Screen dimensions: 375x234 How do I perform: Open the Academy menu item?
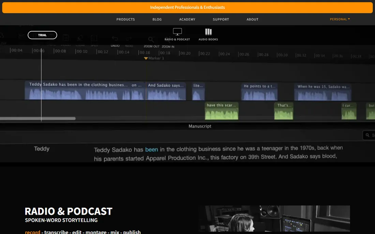pyautogui.click(x=187, y=19)
